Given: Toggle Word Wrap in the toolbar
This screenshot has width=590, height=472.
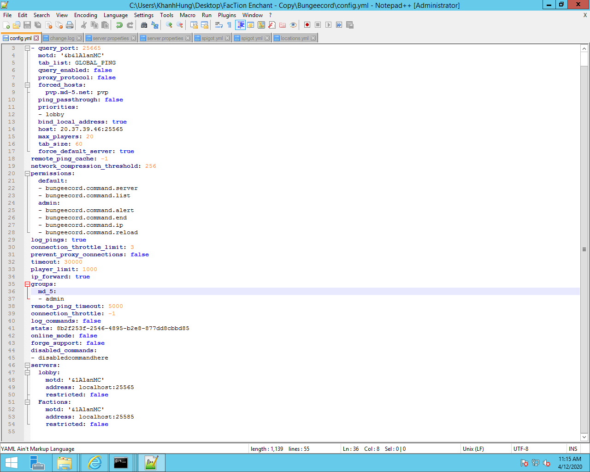Looking at the screenshot, I should (218, 25).
